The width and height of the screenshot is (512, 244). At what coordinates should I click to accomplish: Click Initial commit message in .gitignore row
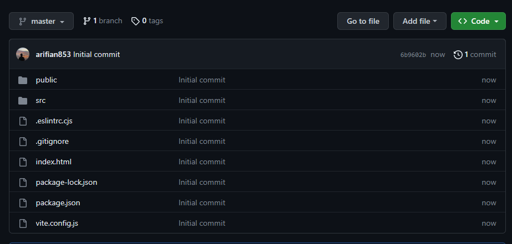pos(202,142)
